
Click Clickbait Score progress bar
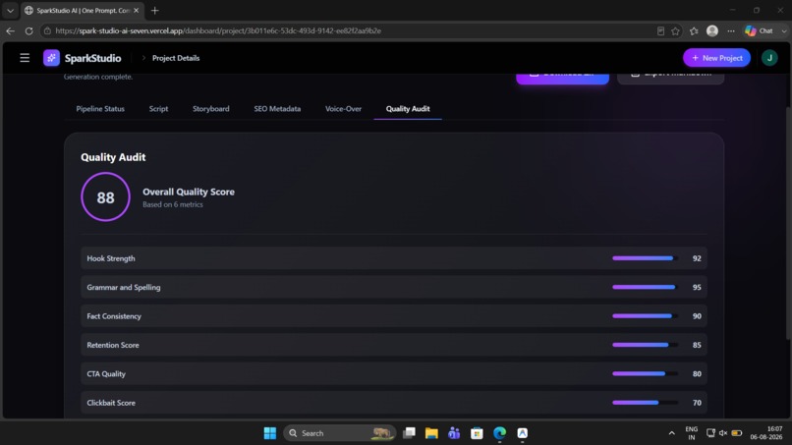point(645,403)
